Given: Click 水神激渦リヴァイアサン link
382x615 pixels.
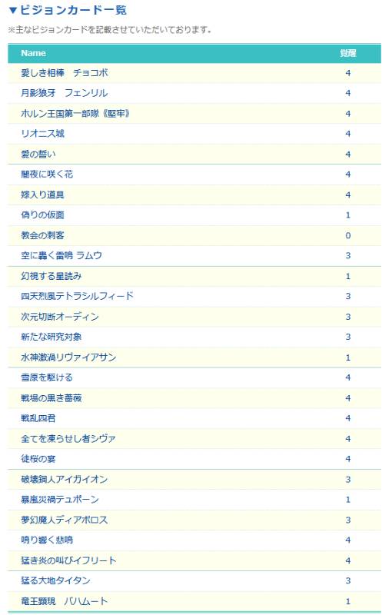Looking at the screenshot, I should (x=68, y=357).
